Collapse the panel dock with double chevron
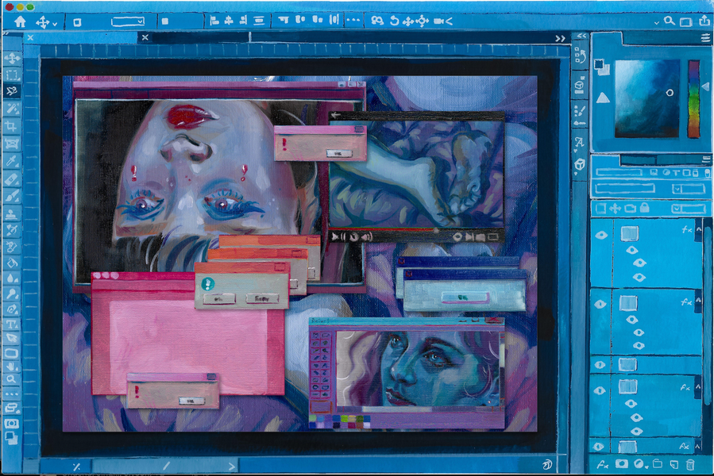Image resolution: width=714 pixels, height=476 pixels. pos(581,36)
